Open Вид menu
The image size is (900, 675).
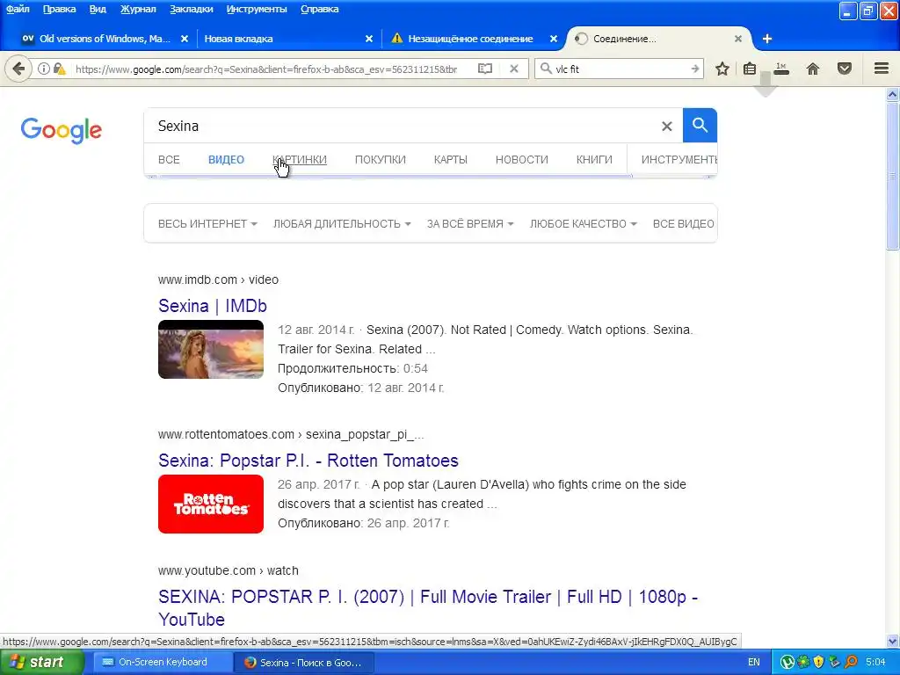[98, 9]
